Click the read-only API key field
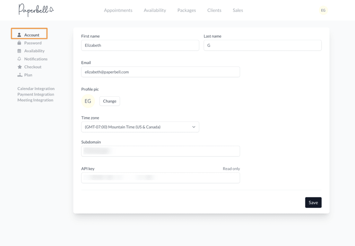Image resolution: width=355 pixels, height=246 pixels. (x=161, y=178)
